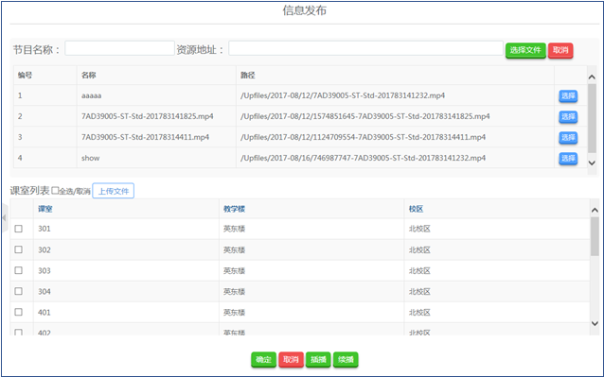604x377 pixels.
Task: Check the box for classroom 304
Action: point(19,291)
